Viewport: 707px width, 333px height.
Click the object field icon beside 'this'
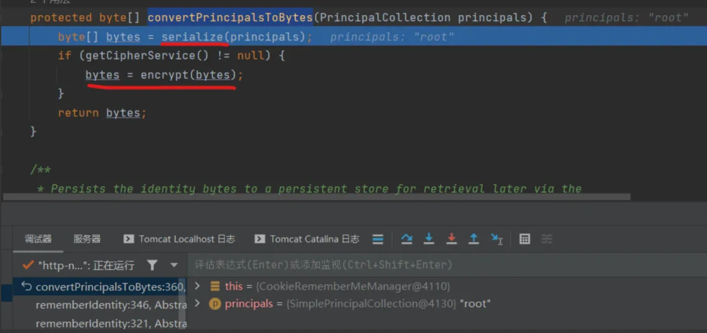pos(215,286)
